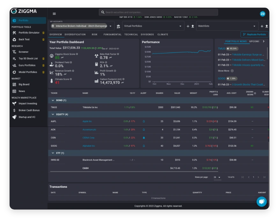Click the ZD user avatar

pyautogui.click(x=262, y=14)
